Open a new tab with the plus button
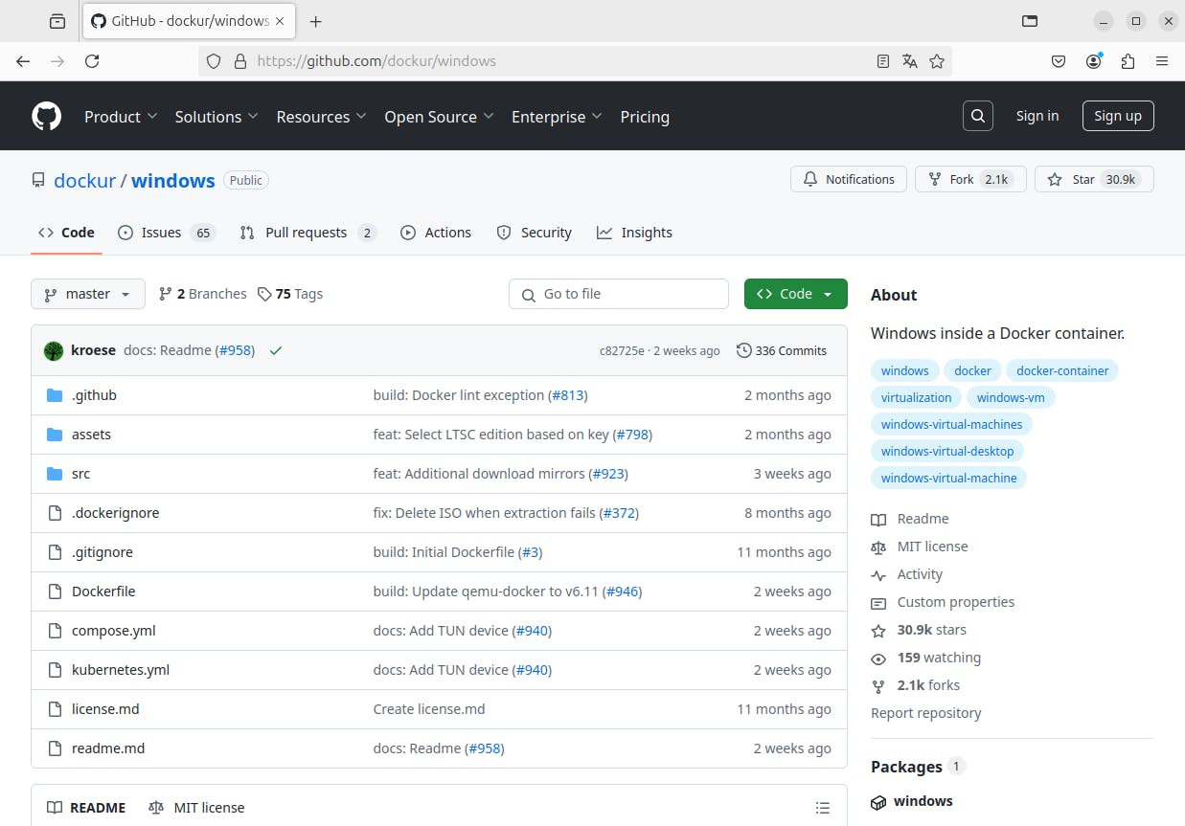 (x=315, y=21)
